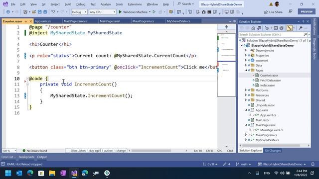Open the Output tab
The height and width of the screenshot is (179, 319).
(x=42, y=157)
